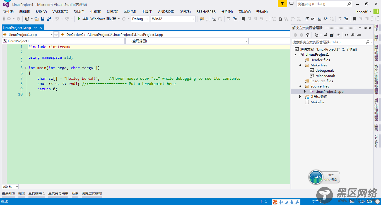The height and width of the screenshot is (205, 381).
Task: Select release.mak in Solution Explorer
Action: tap(325, 76)
